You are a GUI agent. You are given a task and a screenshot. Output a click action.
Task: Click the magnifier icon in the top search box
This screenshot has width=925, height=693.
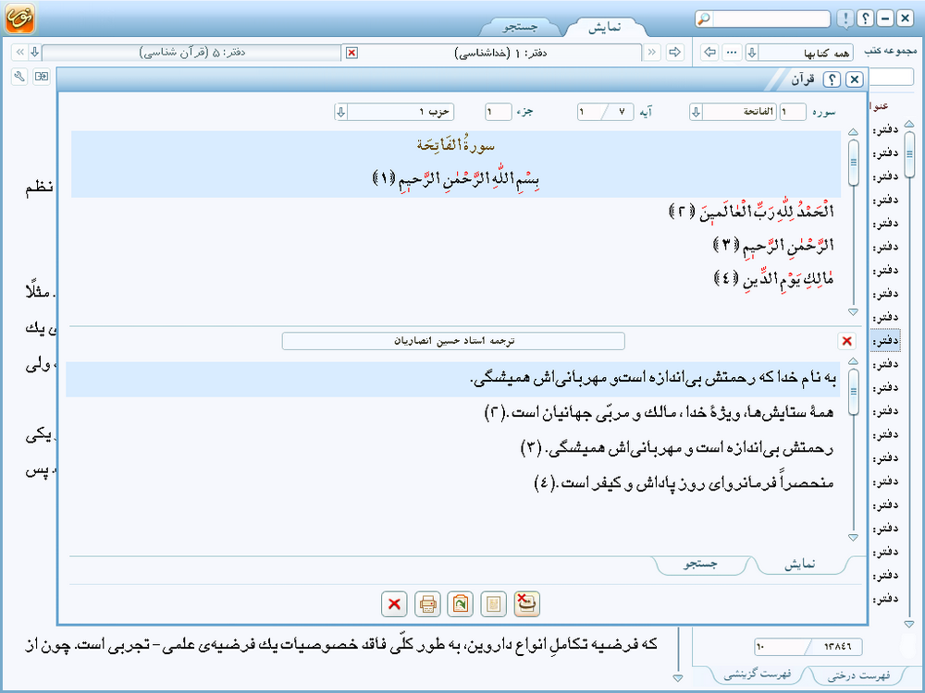coord(704,18)
